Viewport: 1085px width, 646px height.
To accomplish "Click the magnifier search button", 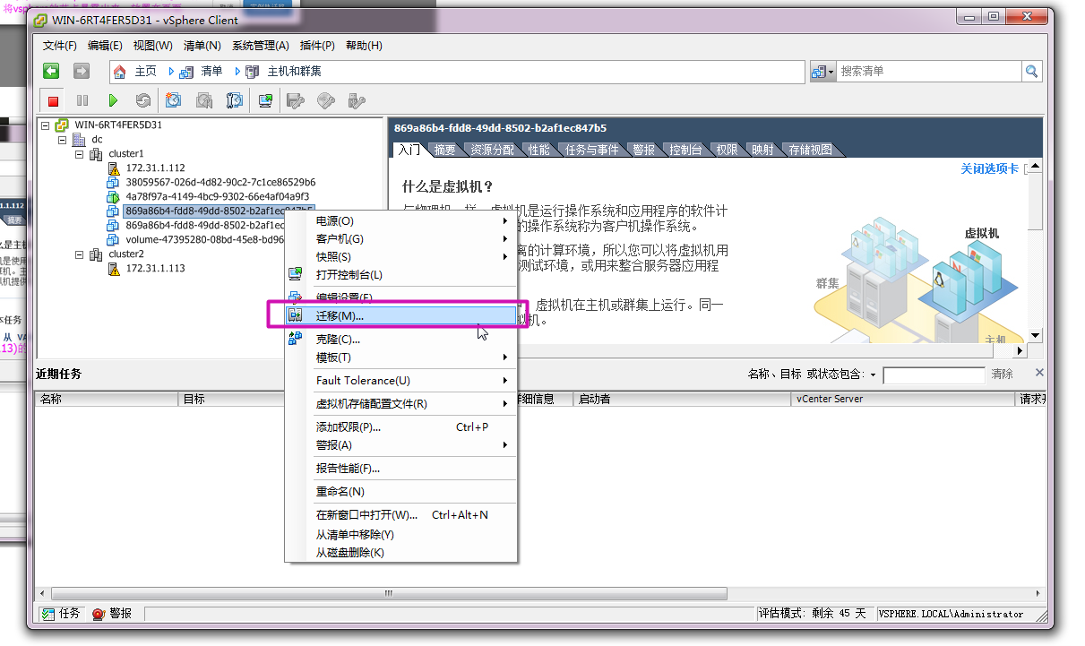I will click(x=1032, y=72).
